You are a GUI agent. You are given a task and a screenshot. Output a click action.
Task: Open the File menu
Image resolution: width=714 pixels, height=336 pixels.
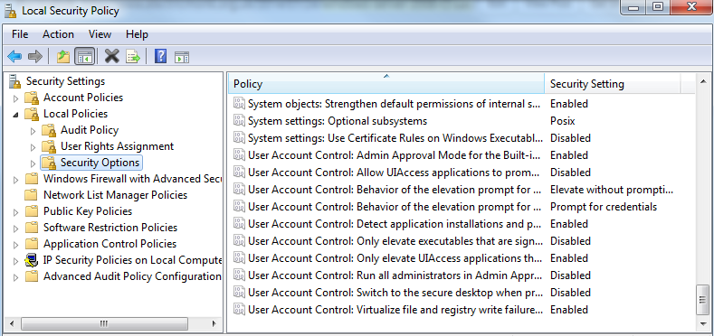pos(20,34)
